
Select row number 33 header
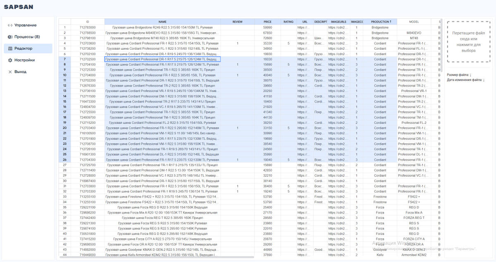click(x=64, y=197)
